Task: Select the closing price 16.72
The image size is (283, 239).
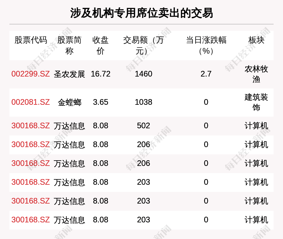Action: (x=101, y=74)
